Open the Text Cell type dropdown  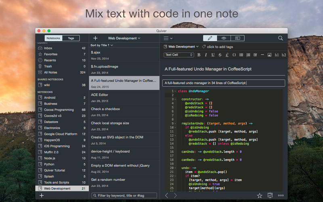179,55
